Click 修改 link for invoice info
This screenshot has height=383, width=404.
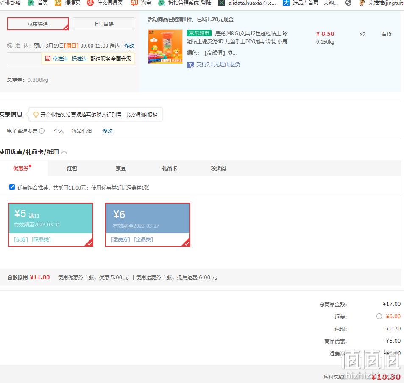tap(107, 131)
